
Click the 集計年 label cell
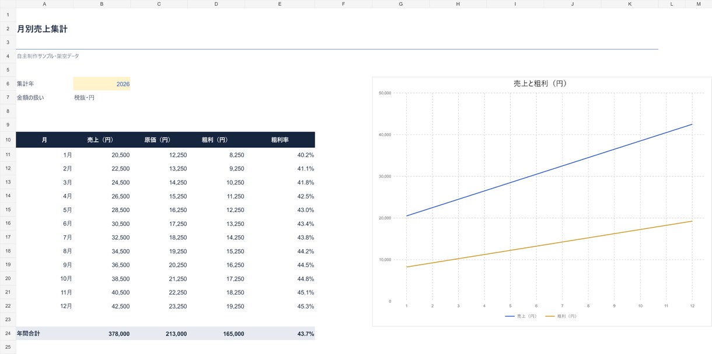click(x=45, y=84)
